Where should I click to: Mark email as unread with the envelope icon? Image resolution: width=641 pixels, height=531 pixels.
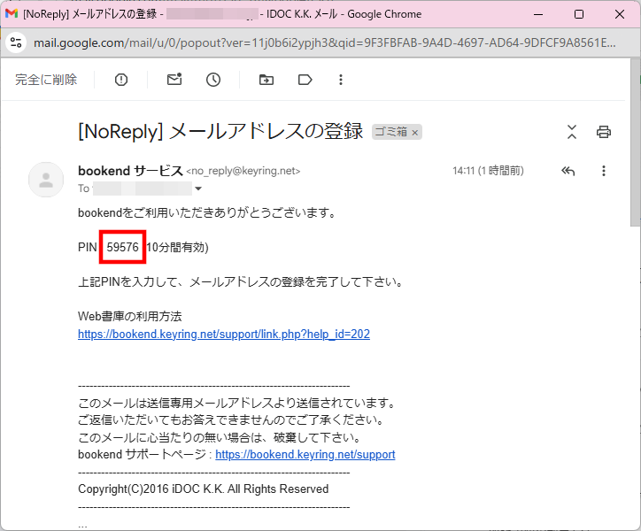[174, 80]
